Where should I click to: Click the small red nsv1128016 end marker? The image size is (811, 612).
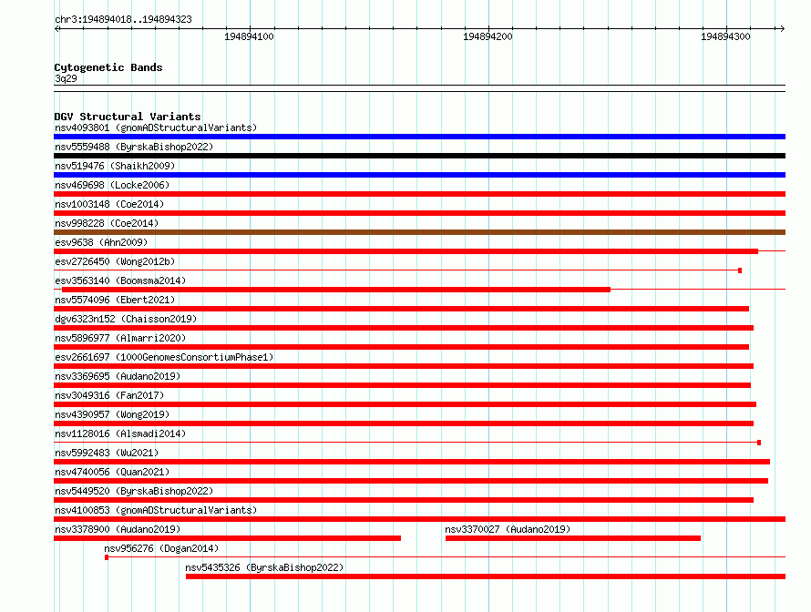point(759,443)
